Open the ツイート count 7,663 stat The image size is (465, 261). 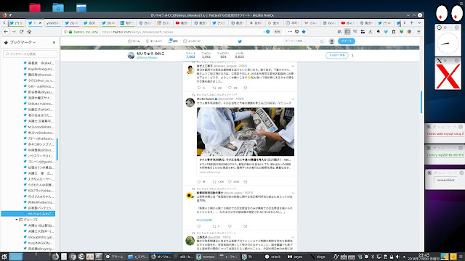pyautogui.click(x=190, y=55)
